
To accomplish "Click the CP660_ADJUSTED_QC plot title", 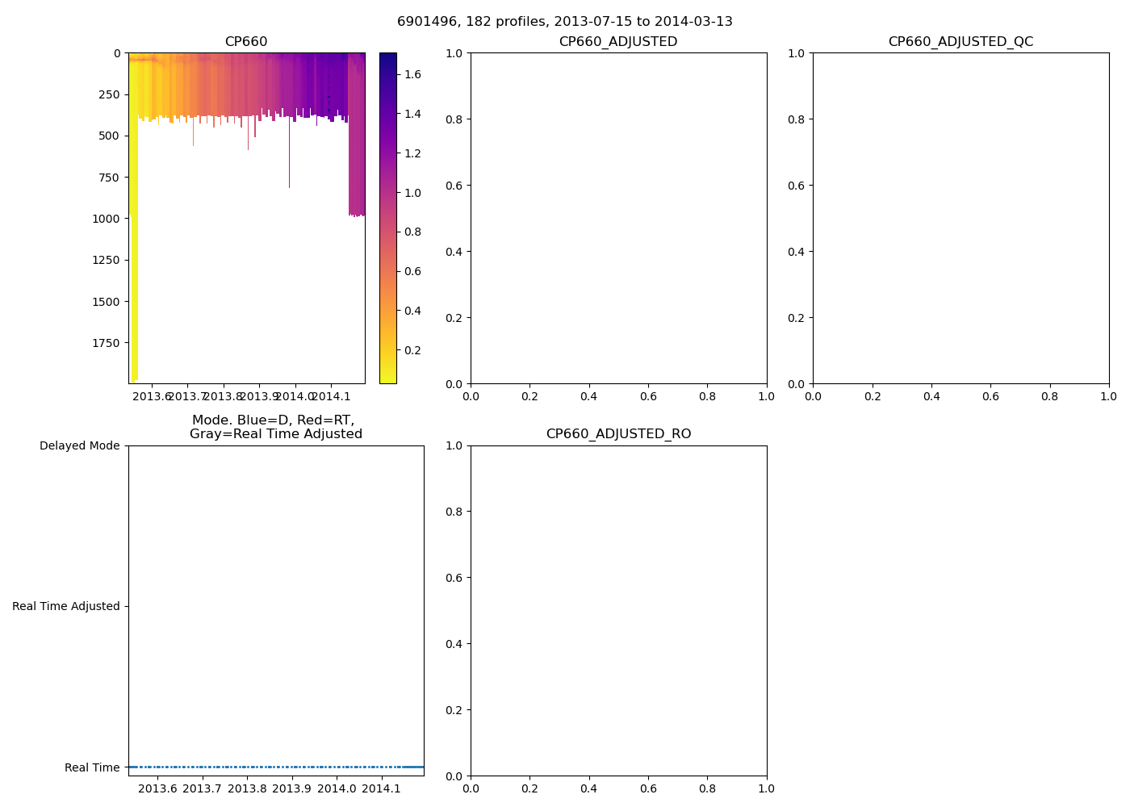I will [x=960, y=42].
